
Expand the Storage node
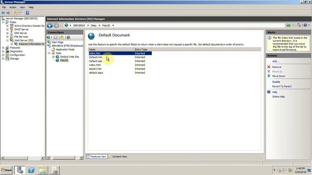[3, 59]
